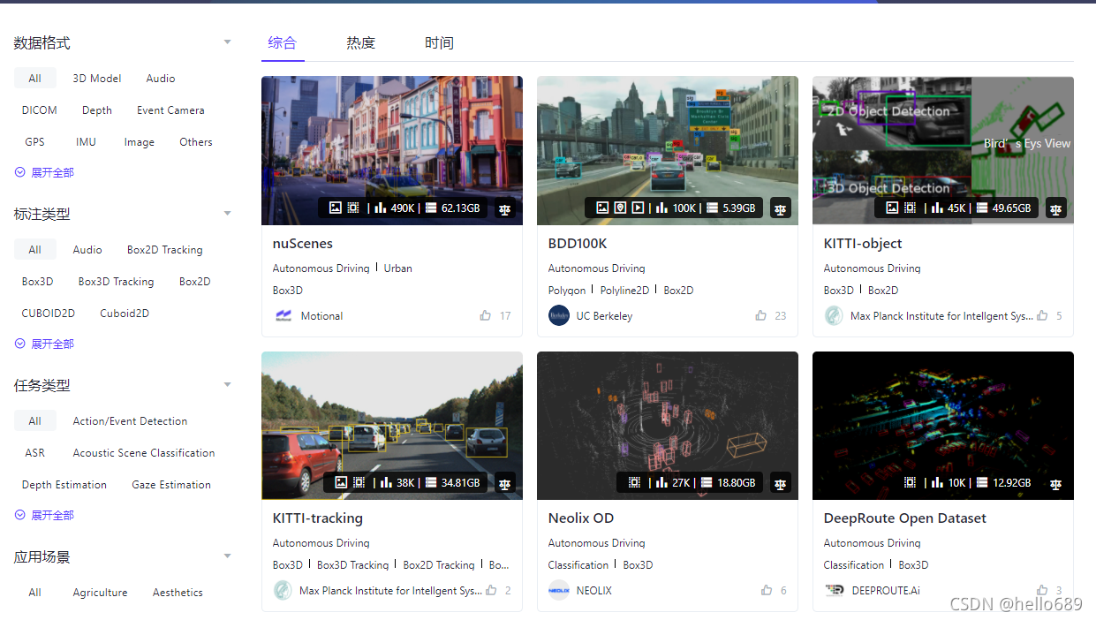Toggle the Aesthetics application filter
The width and height of the screenshot is (1096, 620).
[178, 592]
